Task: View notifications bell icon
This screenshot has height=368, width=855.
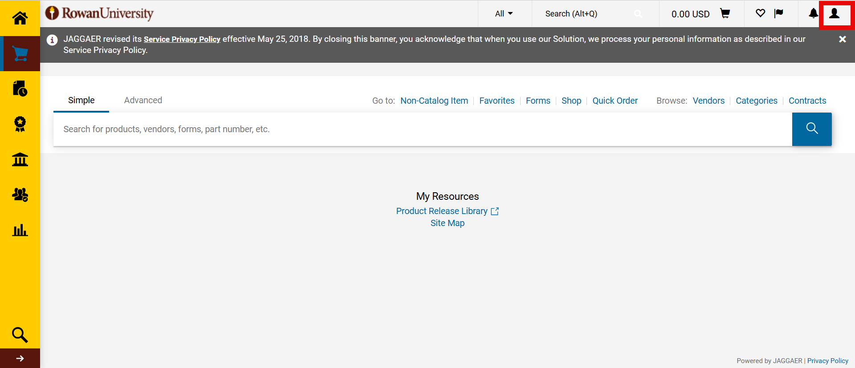Action: [x=813, y=14]
